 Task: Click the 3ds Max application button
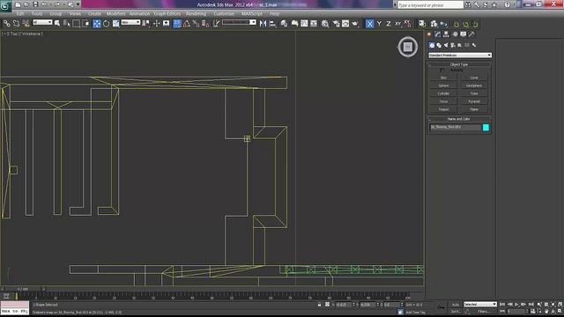click(x=6, y=6)
